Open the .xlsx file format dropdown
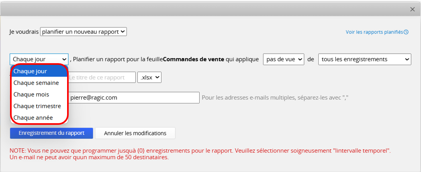 pos(149,77)
